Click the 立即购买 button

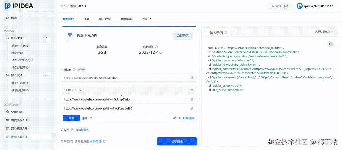(x=183, y=36)
